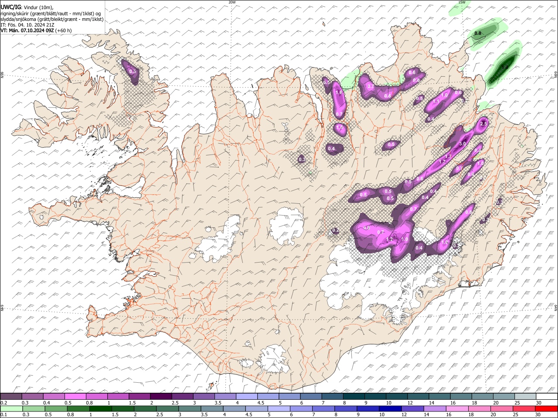Click the 0.2 snowfall value west of large purple area

point(335,230)
